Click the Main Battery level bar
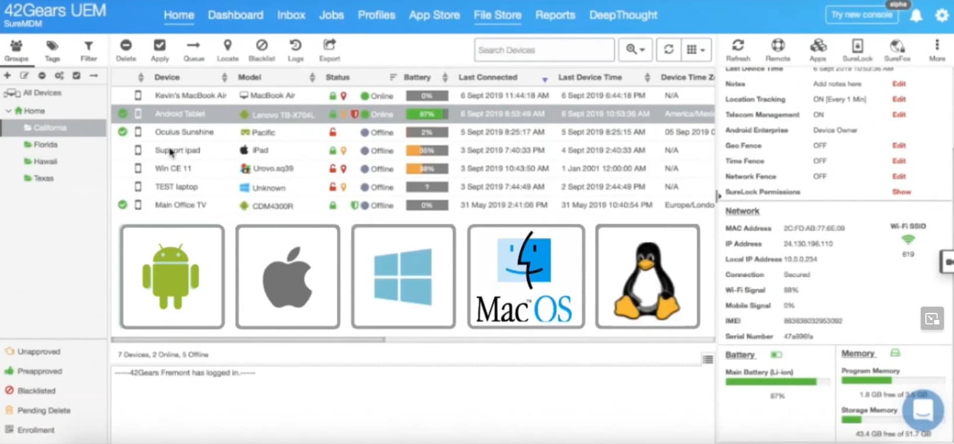 777,382
